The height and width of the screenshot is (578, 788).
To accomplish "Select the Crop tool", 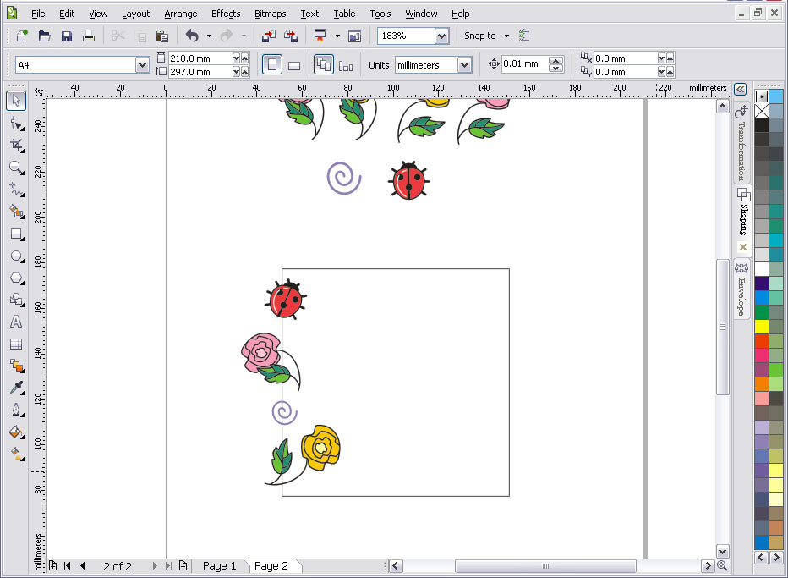I will point(16,146).
